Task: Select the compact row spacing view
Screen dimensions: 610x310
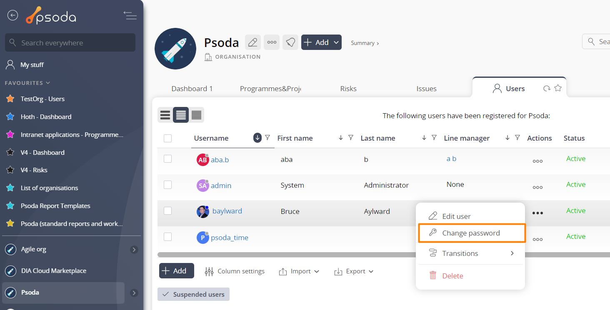Action: (x=196, y=115)
